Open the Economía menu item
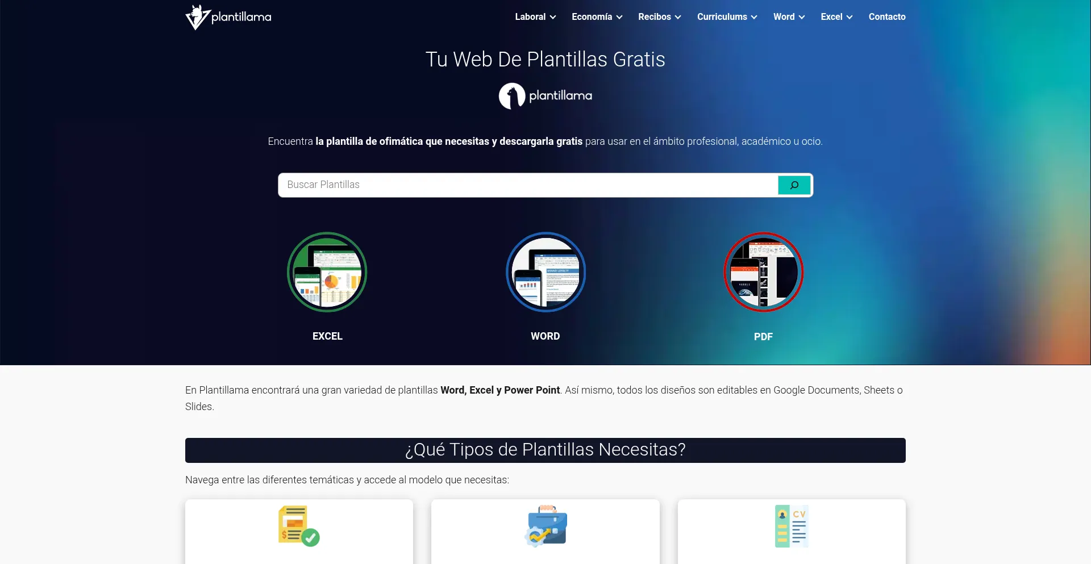Screen dimensions: 1091x564 592,17
